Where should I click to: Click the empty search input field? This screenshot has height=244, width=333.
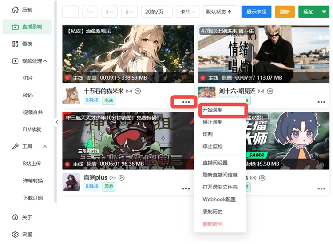click(70, 12)
